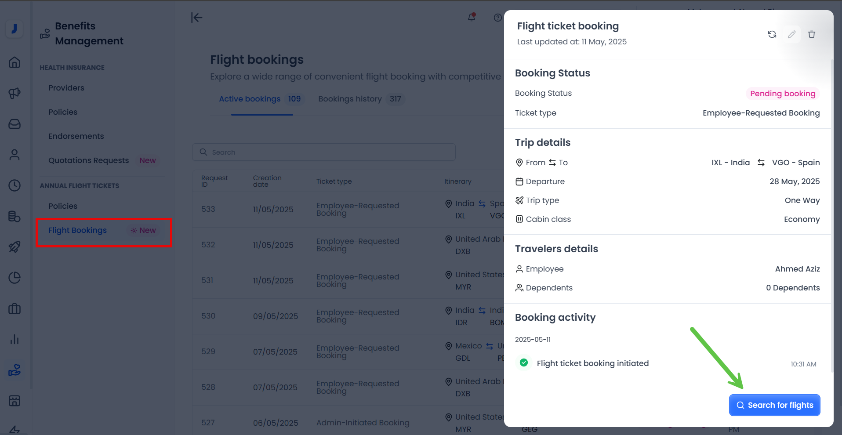Select the Benefits Management heart-hand icon
Viewport: 842px width, 435px height.
click(15, 370)
